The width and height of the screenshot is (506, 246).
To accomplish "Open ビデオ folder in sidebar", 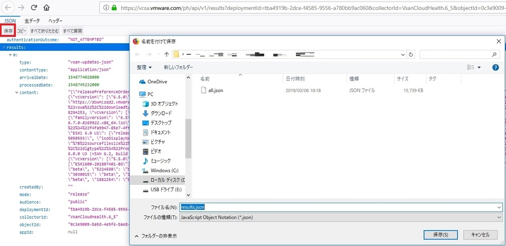I will coord(152,151).
